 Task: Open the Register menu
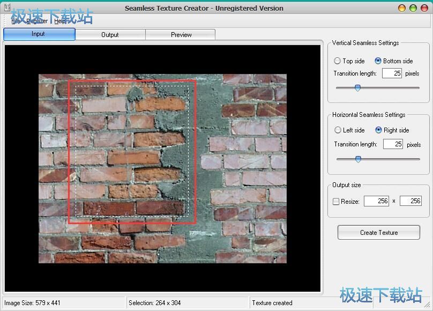[37, 21]
